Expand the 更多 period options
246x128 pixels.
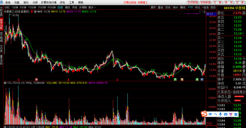pos(92,7)
